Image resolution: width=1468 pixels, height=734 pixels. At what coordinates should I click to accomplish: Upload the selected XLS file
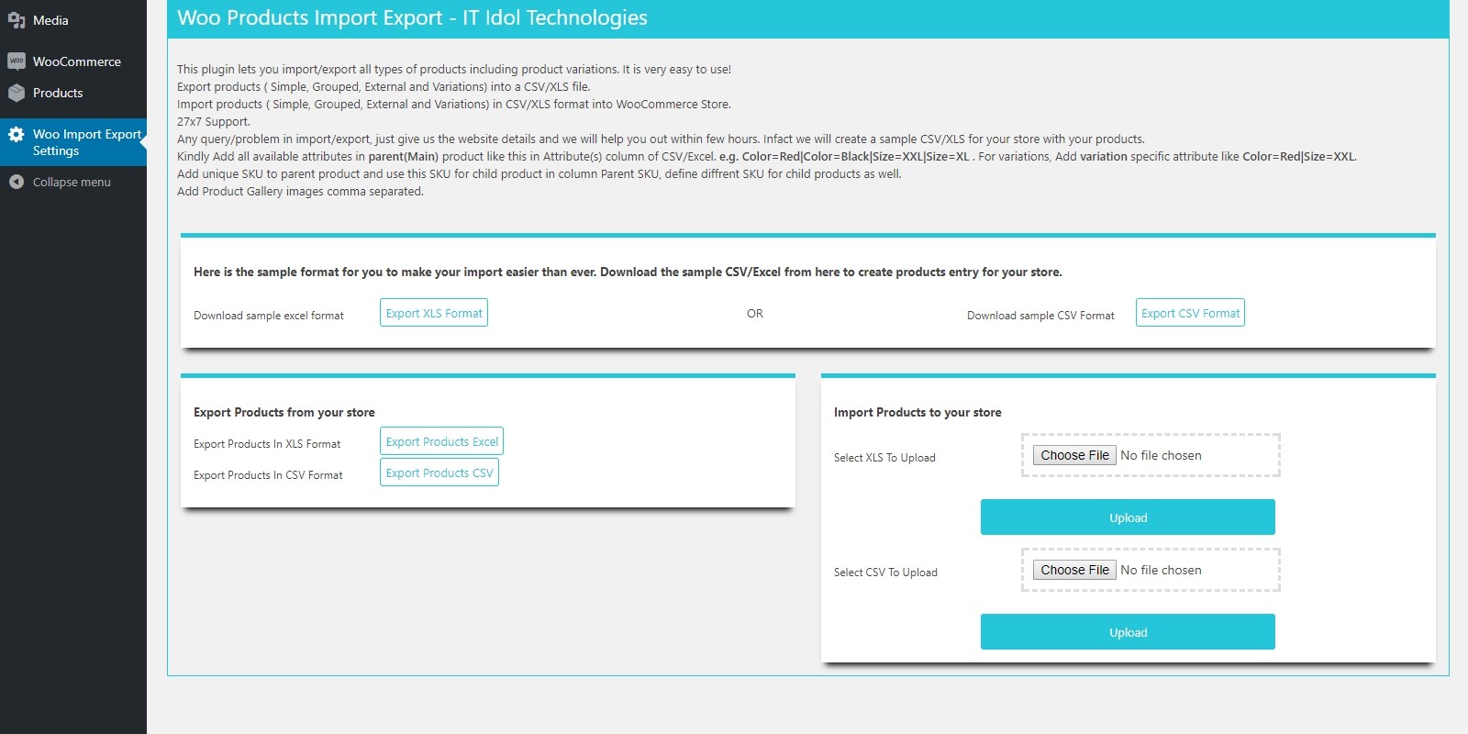(x=1128, y=517)
